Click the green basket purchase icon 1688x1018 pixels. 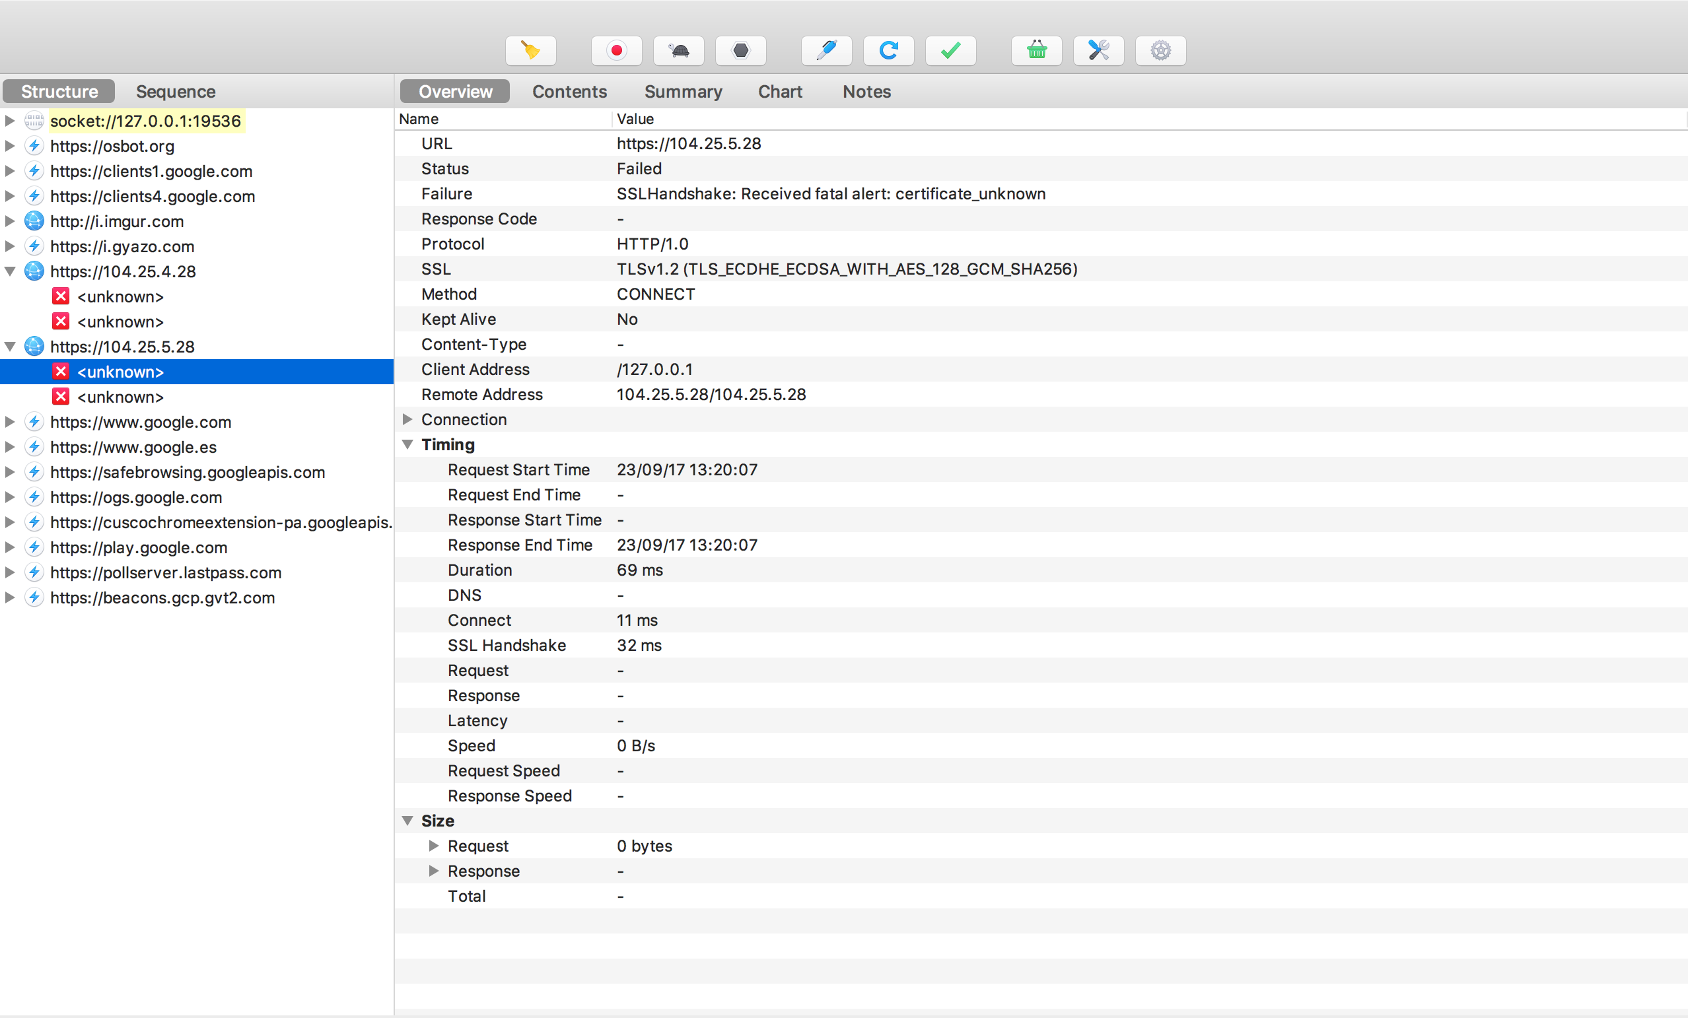[x=1036, y=51]
